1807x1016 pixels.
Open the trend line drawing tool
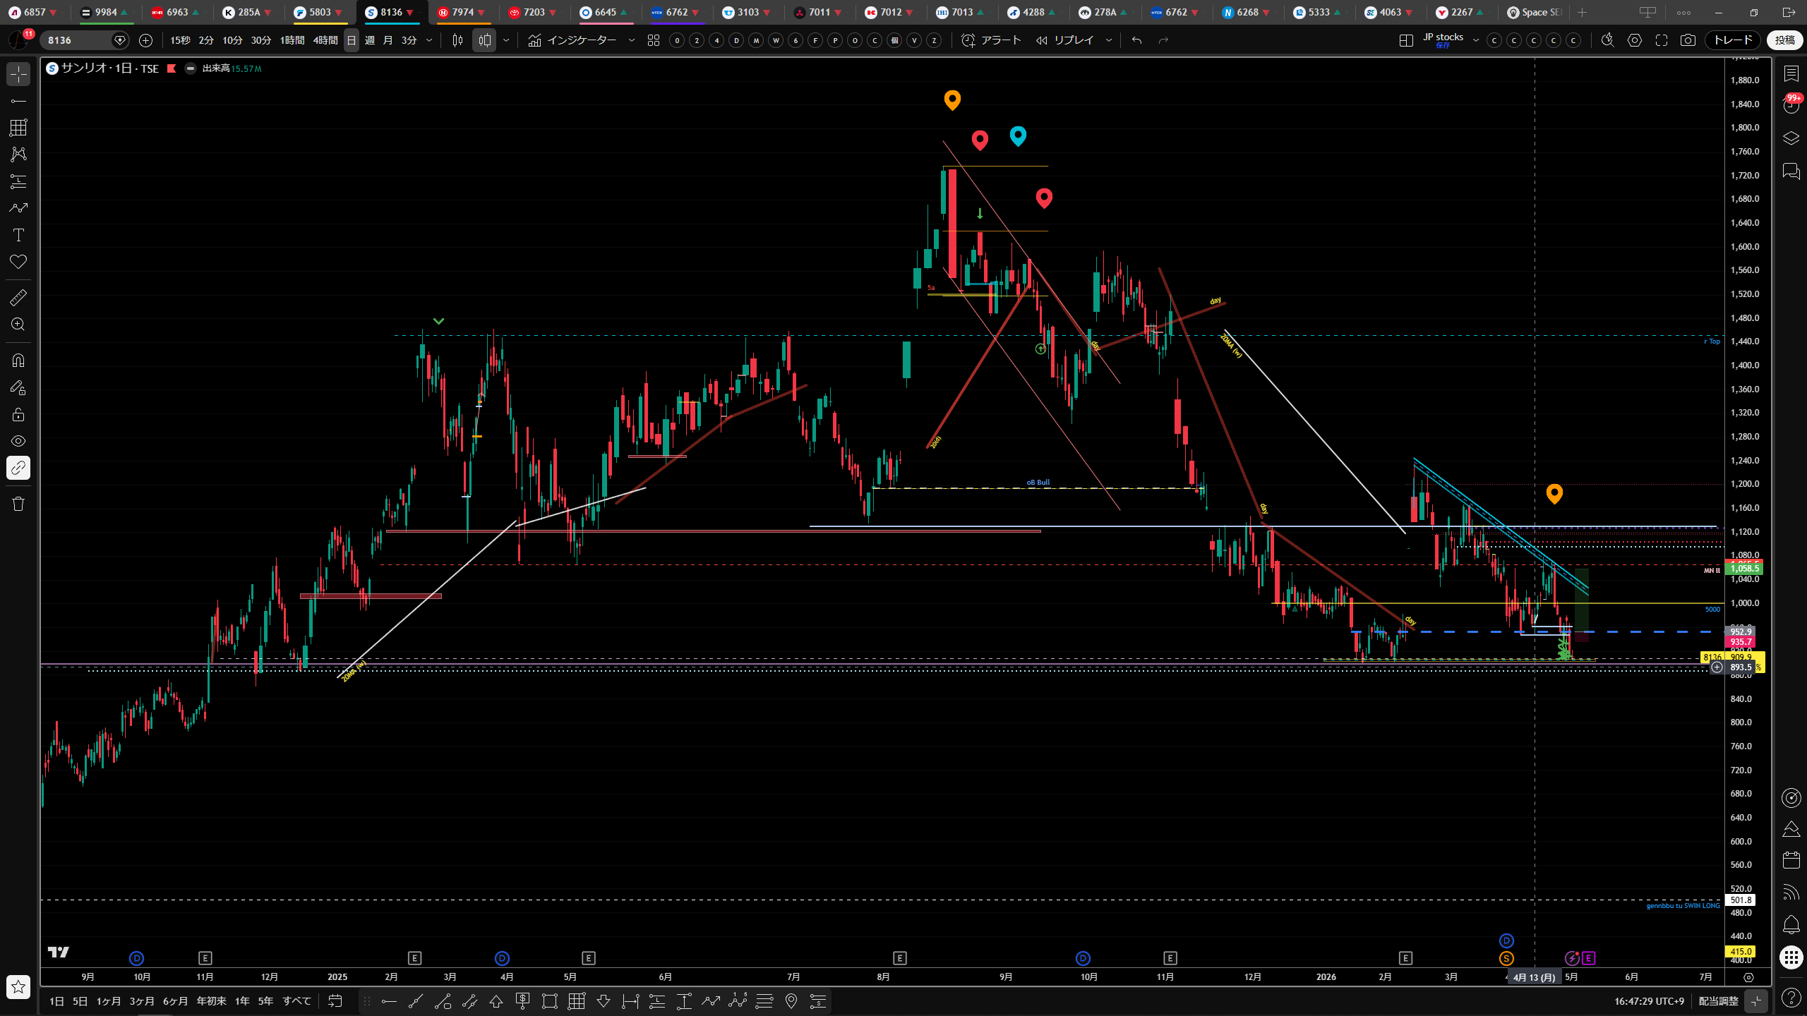pos(18,101)
